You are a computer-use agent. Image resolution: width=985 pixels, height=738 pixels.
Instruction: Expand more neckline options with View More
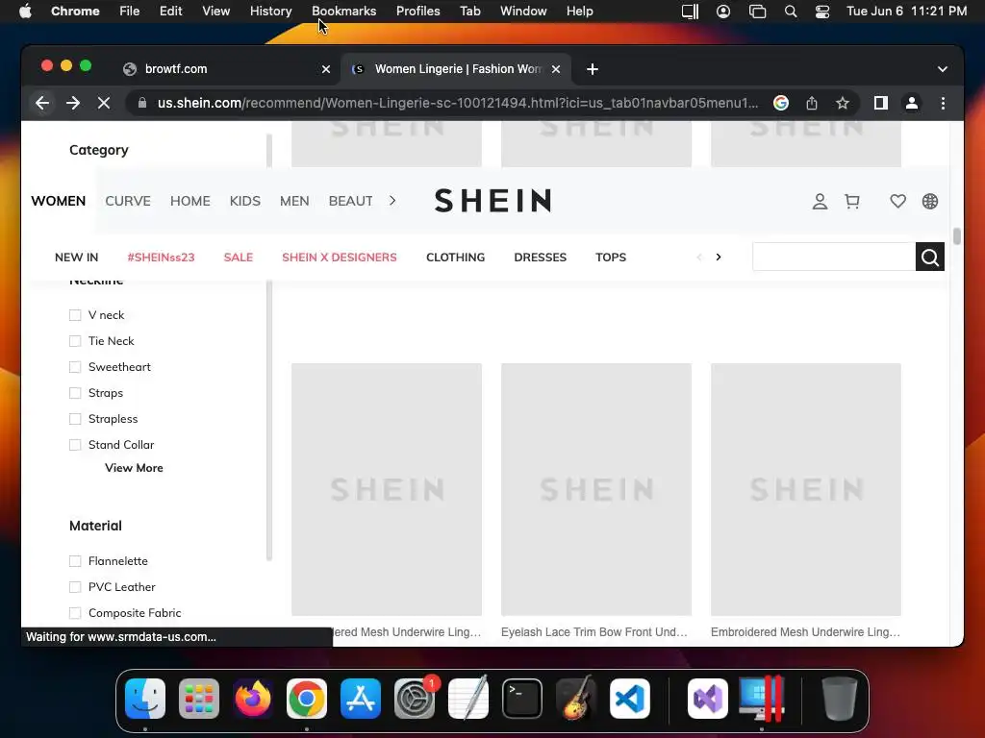click(134, 468)
